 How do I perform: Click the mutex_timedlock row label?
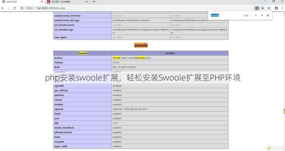(x=64, y=128)
